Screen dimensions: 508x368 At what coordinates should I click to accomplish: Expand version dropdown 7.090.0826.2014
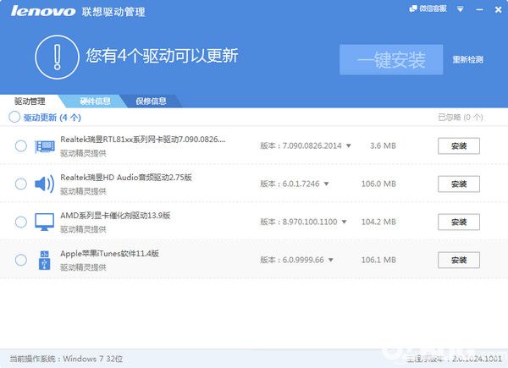[x=349, y=146]
